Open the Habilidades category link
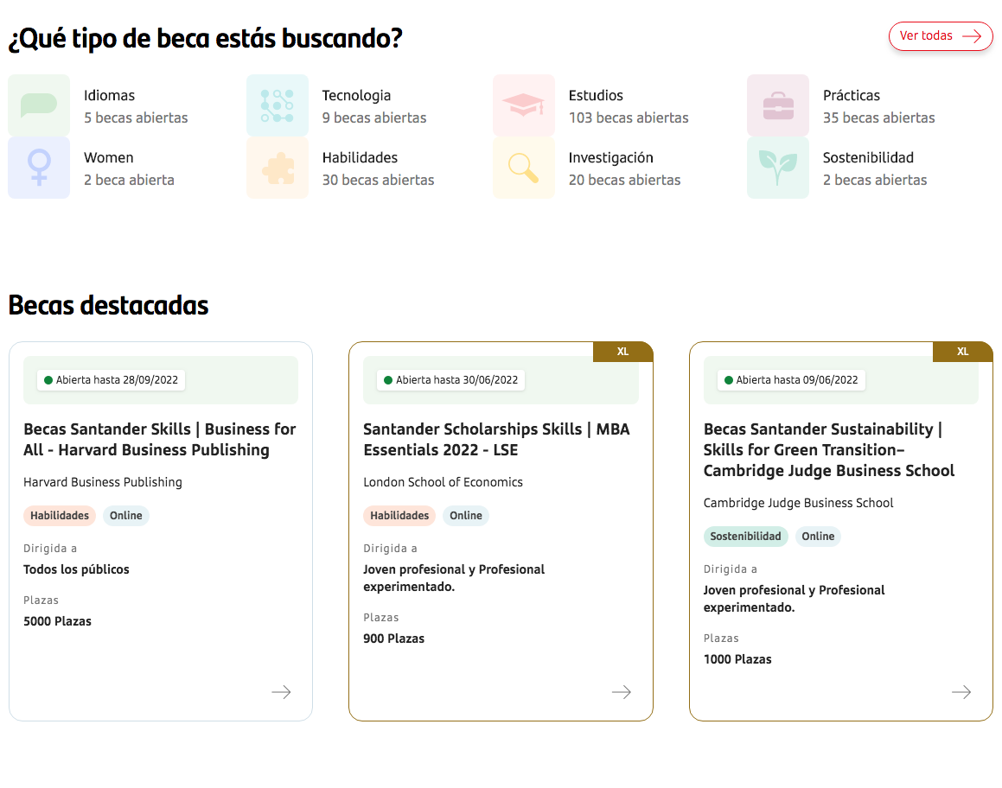The height and width of the screenshot is (788, 1002). (x=360, y=157)
